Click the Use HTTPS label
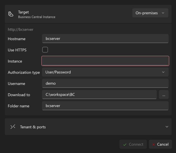The width and height of the screenshot is (176, 153). 17,50
